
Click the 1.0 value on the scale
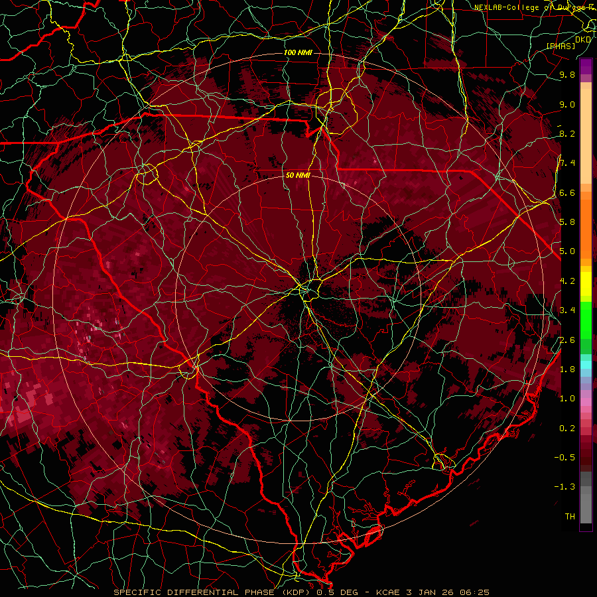(567, 399)
